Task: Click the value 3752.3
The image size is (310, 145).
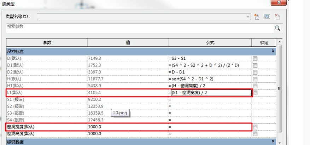Action: (94, 65)
